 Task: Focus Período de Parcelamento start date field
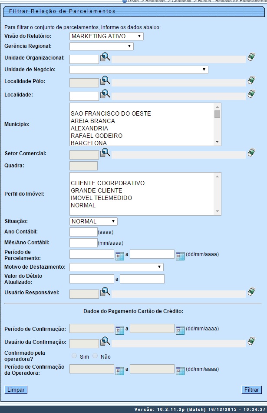[92, 254]
